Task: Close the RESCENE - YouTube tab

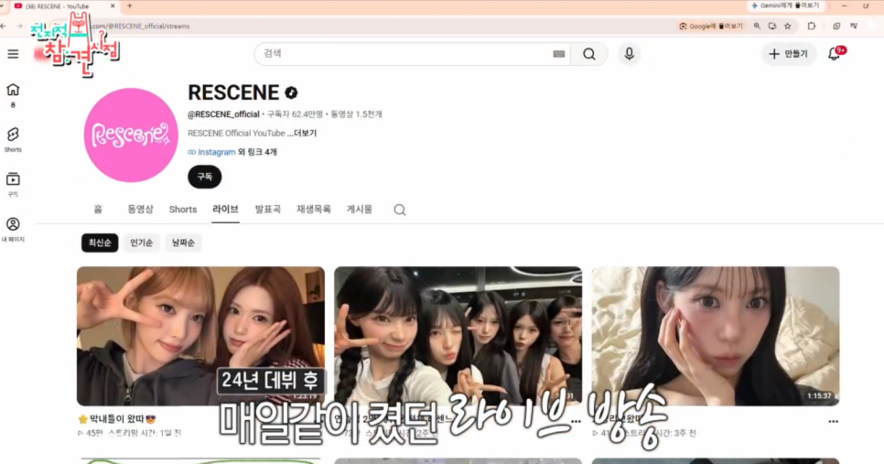Action: point(113,5)
